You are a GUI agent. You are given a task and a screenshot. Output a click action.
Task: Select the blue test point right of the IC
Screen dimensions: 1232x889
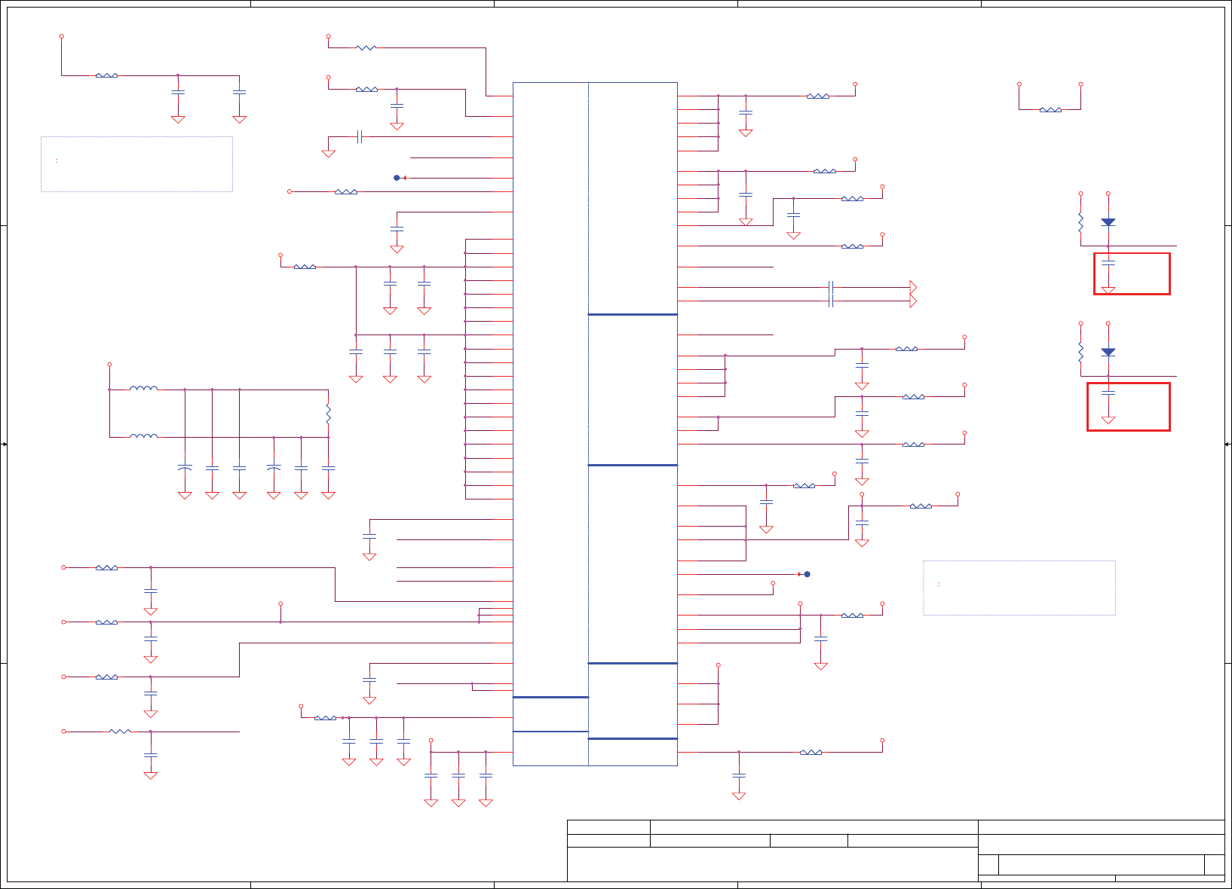click(806, 574)
